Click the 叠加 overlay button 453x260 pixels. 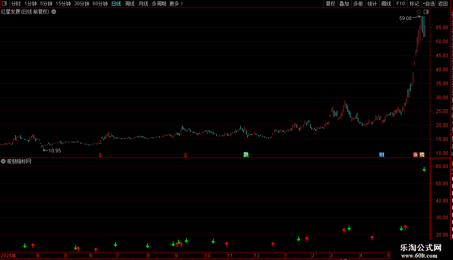(344, 4)
